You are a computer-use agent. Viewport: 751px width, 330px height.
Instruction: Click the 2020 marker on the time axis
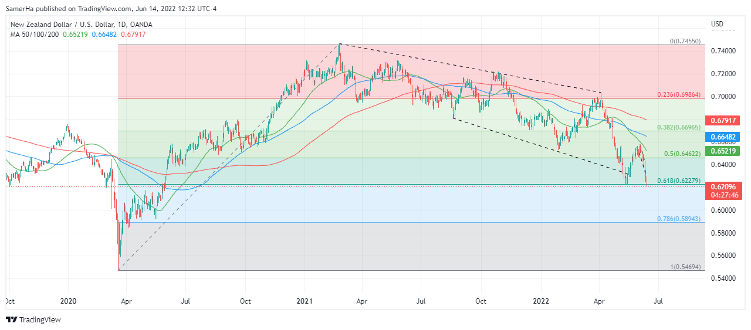(x=68, y=301)
